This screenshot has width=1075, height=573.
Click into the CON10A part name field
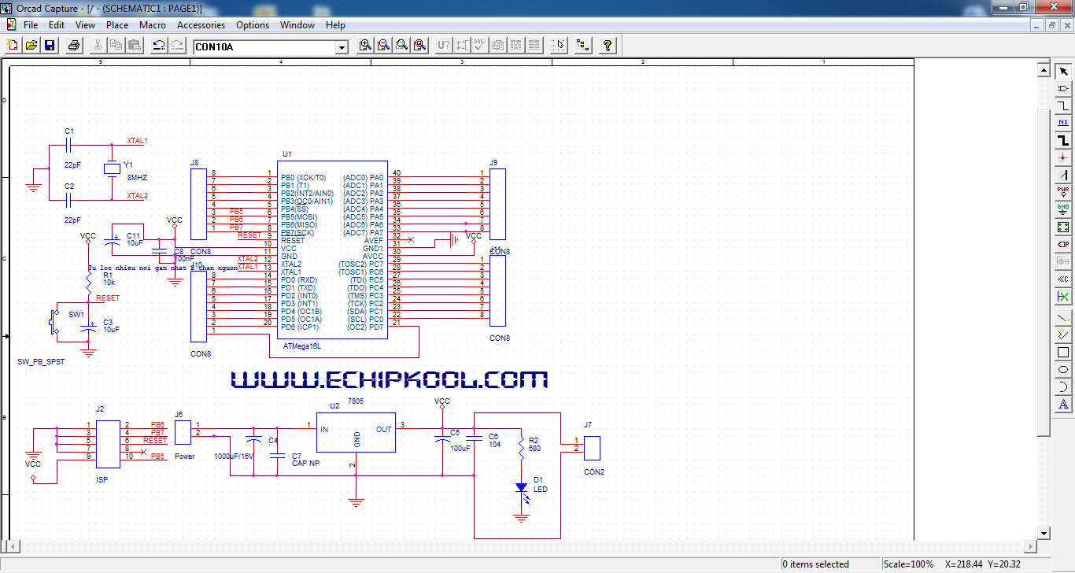click(264, 47)
